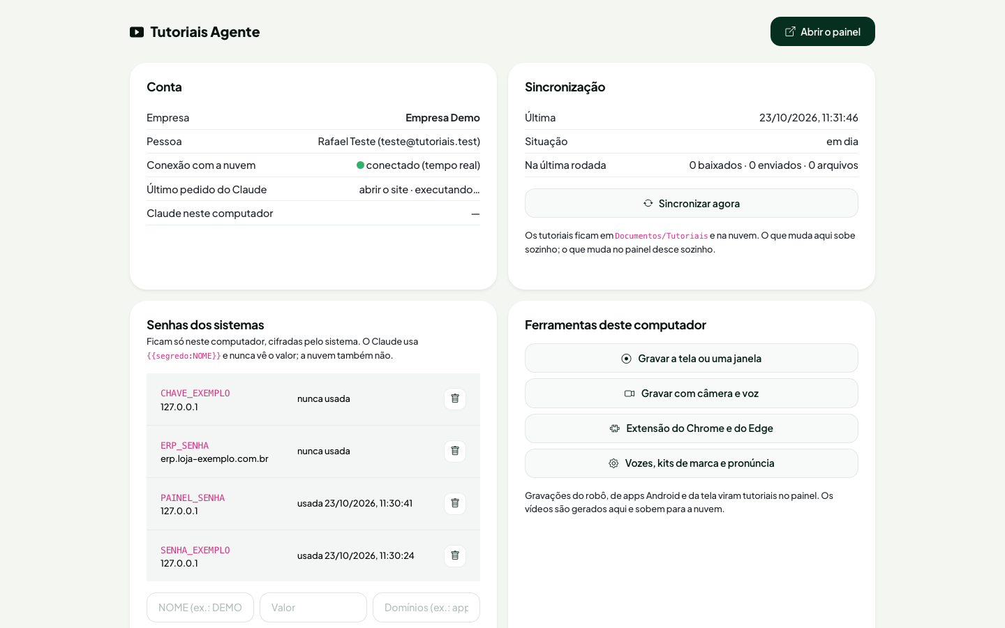Screen dimensions: 1005x628
Task: Focus the NOME secret name field
Action: click(x=200, y=608)
